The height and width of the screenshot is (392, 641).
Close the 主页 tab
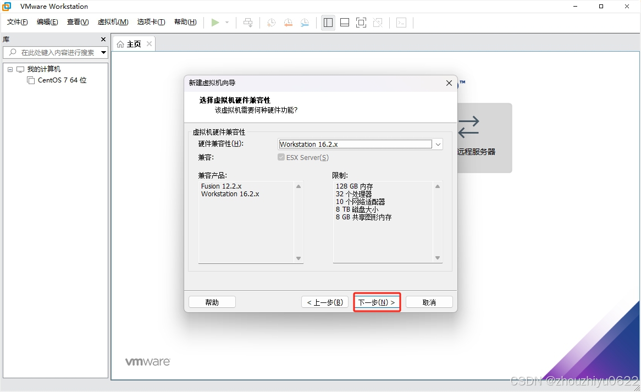pyautogui.click(x=149, y=44)
